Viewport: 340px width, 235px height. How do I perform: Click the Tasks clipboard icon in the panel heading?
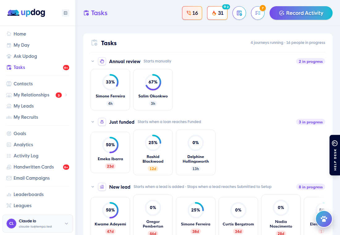[94, 43]
